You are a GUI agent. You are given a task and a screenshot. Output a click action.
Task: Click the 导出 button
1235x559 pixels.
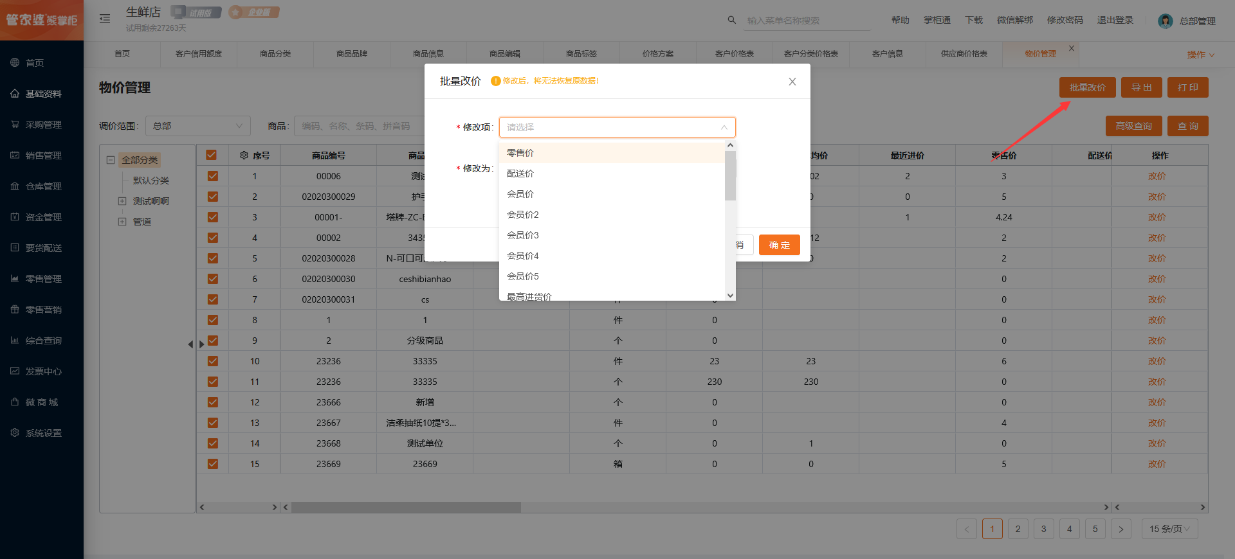point(1142,87)
